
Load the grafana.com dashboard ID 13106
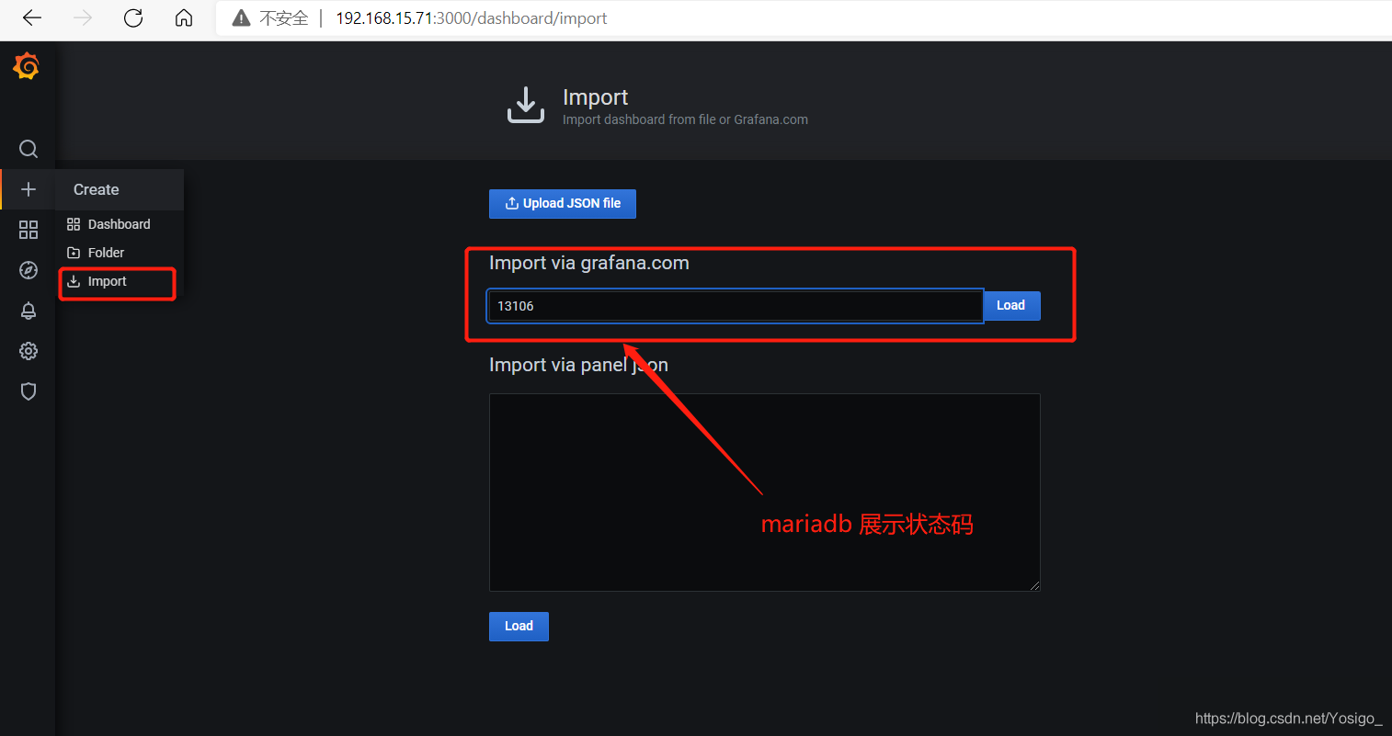(x=1011, y=306)
